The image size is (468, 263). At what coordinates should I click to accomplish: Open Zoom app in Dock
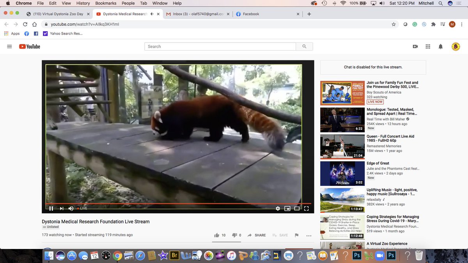tap(380, 256)
